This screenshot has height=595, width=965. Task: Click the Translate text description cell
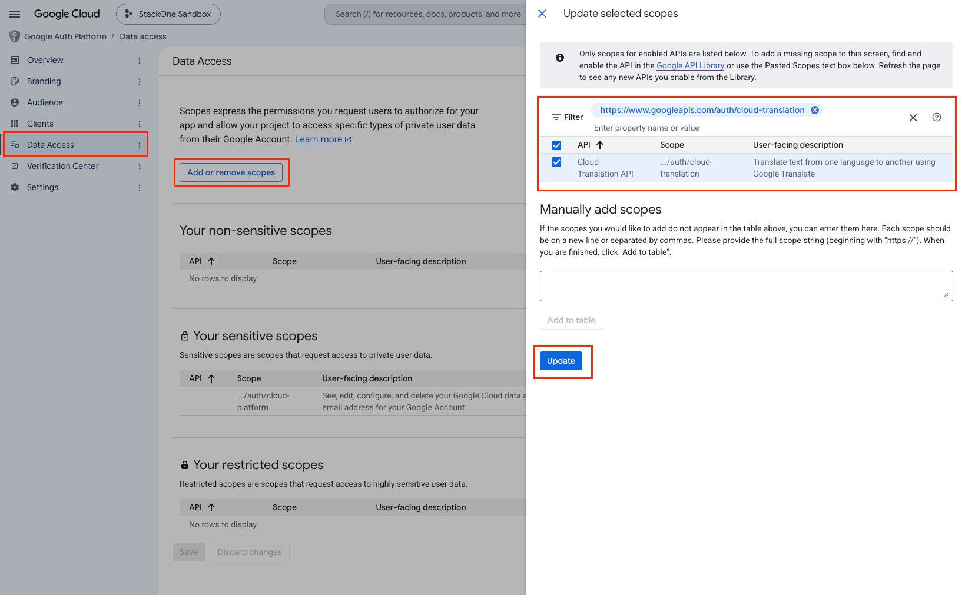coord(844,168)
